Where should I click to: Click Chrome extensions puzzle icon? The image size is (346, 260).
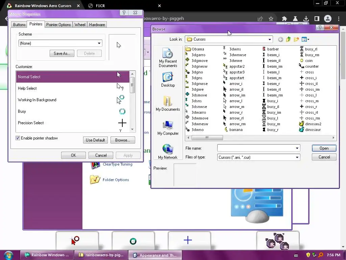[284, 19]
